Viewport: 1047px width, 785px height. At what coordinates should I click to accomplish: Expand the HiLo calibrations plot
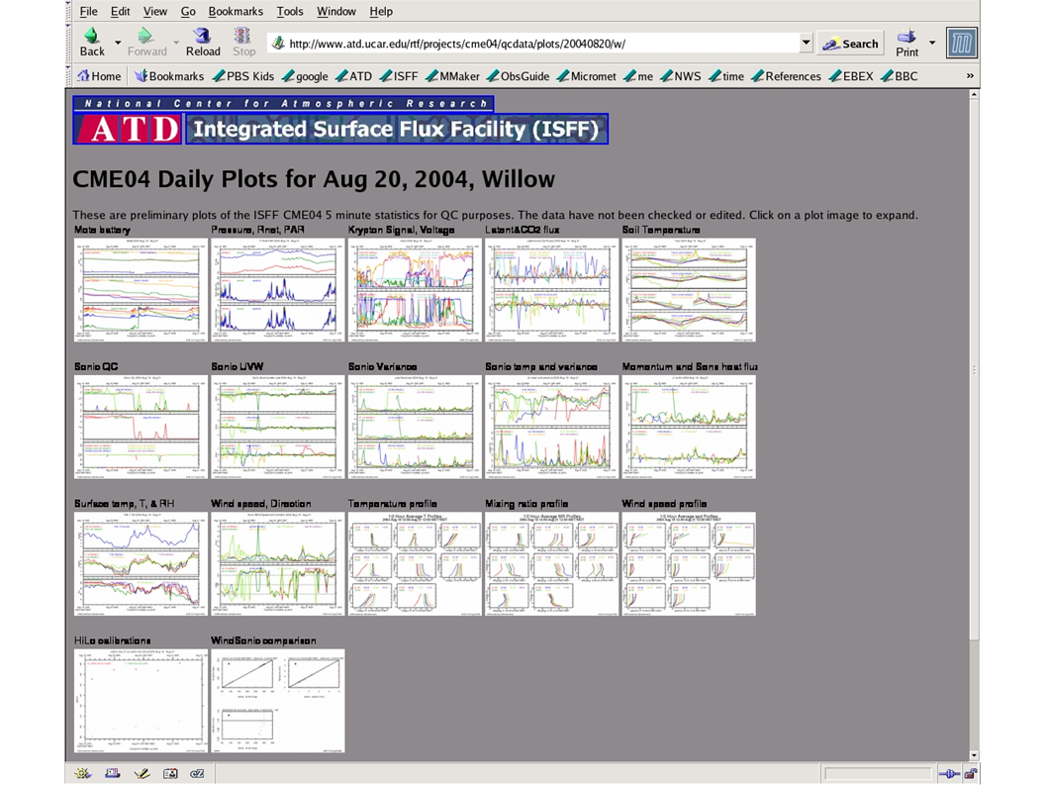(x=141, y=701)
